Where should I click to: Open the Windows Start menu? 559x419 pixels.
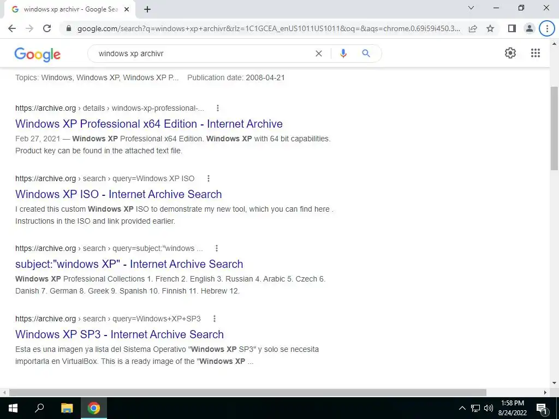click(x=13, y=408)
